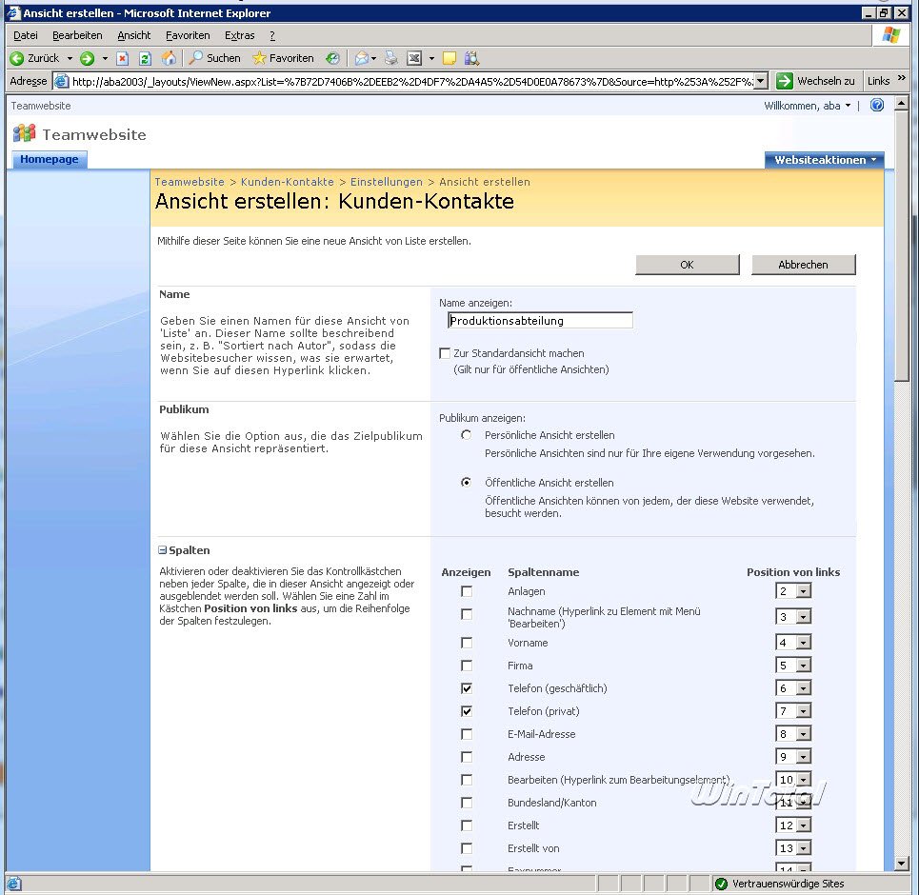The image size is (919, 895).
Task: Expand the Links toolbar chevron
Action: point(902,78)
